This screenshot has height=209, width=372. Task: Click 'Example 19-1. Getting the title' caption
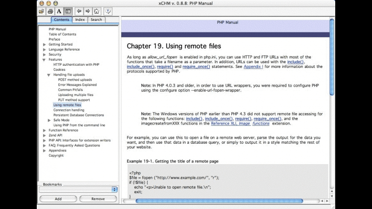point(172,161)
